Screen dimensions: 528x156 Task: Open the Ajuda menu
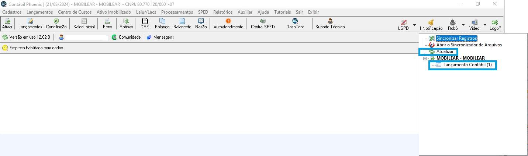point(263,12)
